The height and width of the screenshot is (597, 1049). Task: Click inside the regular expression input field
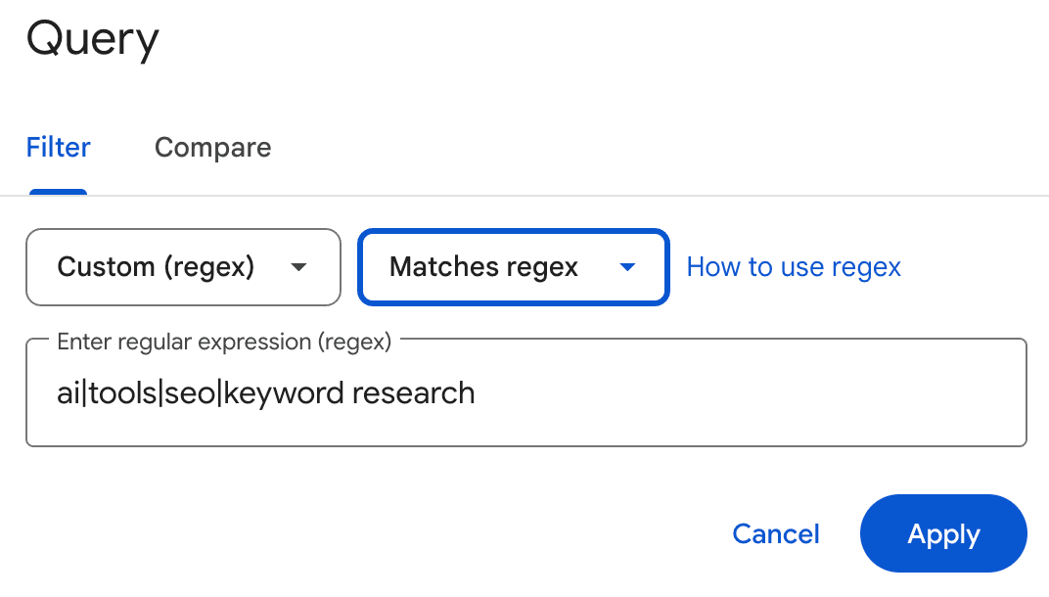pos(525,392)
